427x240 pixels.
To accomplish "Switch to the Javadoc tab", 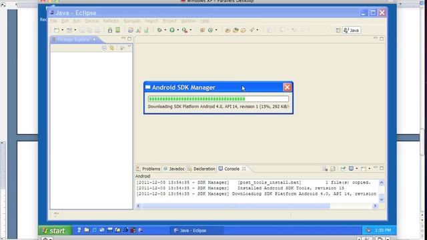I will coord(174,169).
